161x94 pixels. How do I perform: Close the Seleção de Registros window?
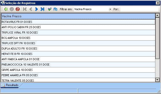click(158, 3)
